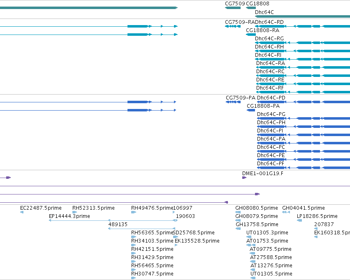Click the CG18808-PA protein label
Viewport: 350px width, 280px height.
(x=263, y=106)
